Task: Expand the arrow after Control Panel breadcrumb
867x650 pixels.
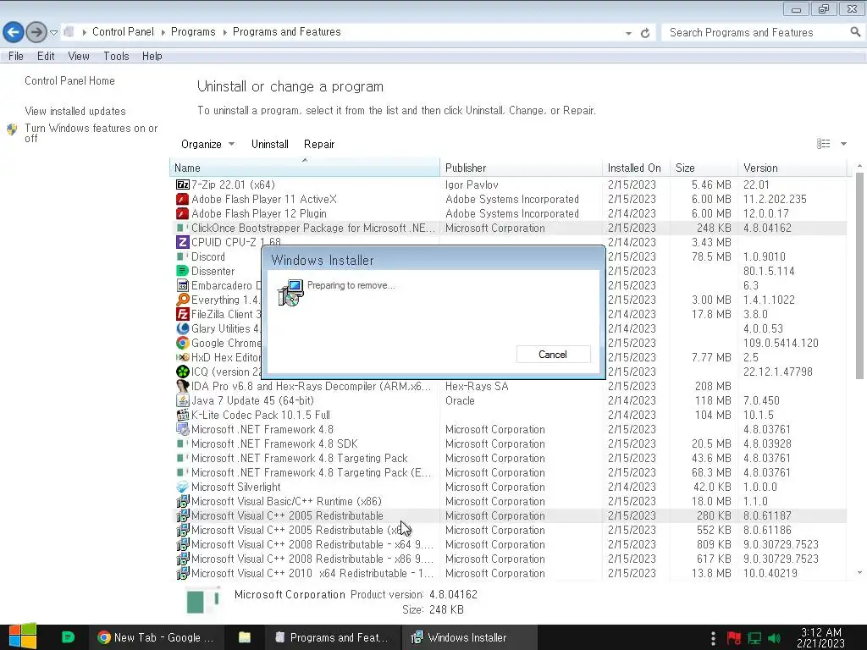Action: pos(163,33)
